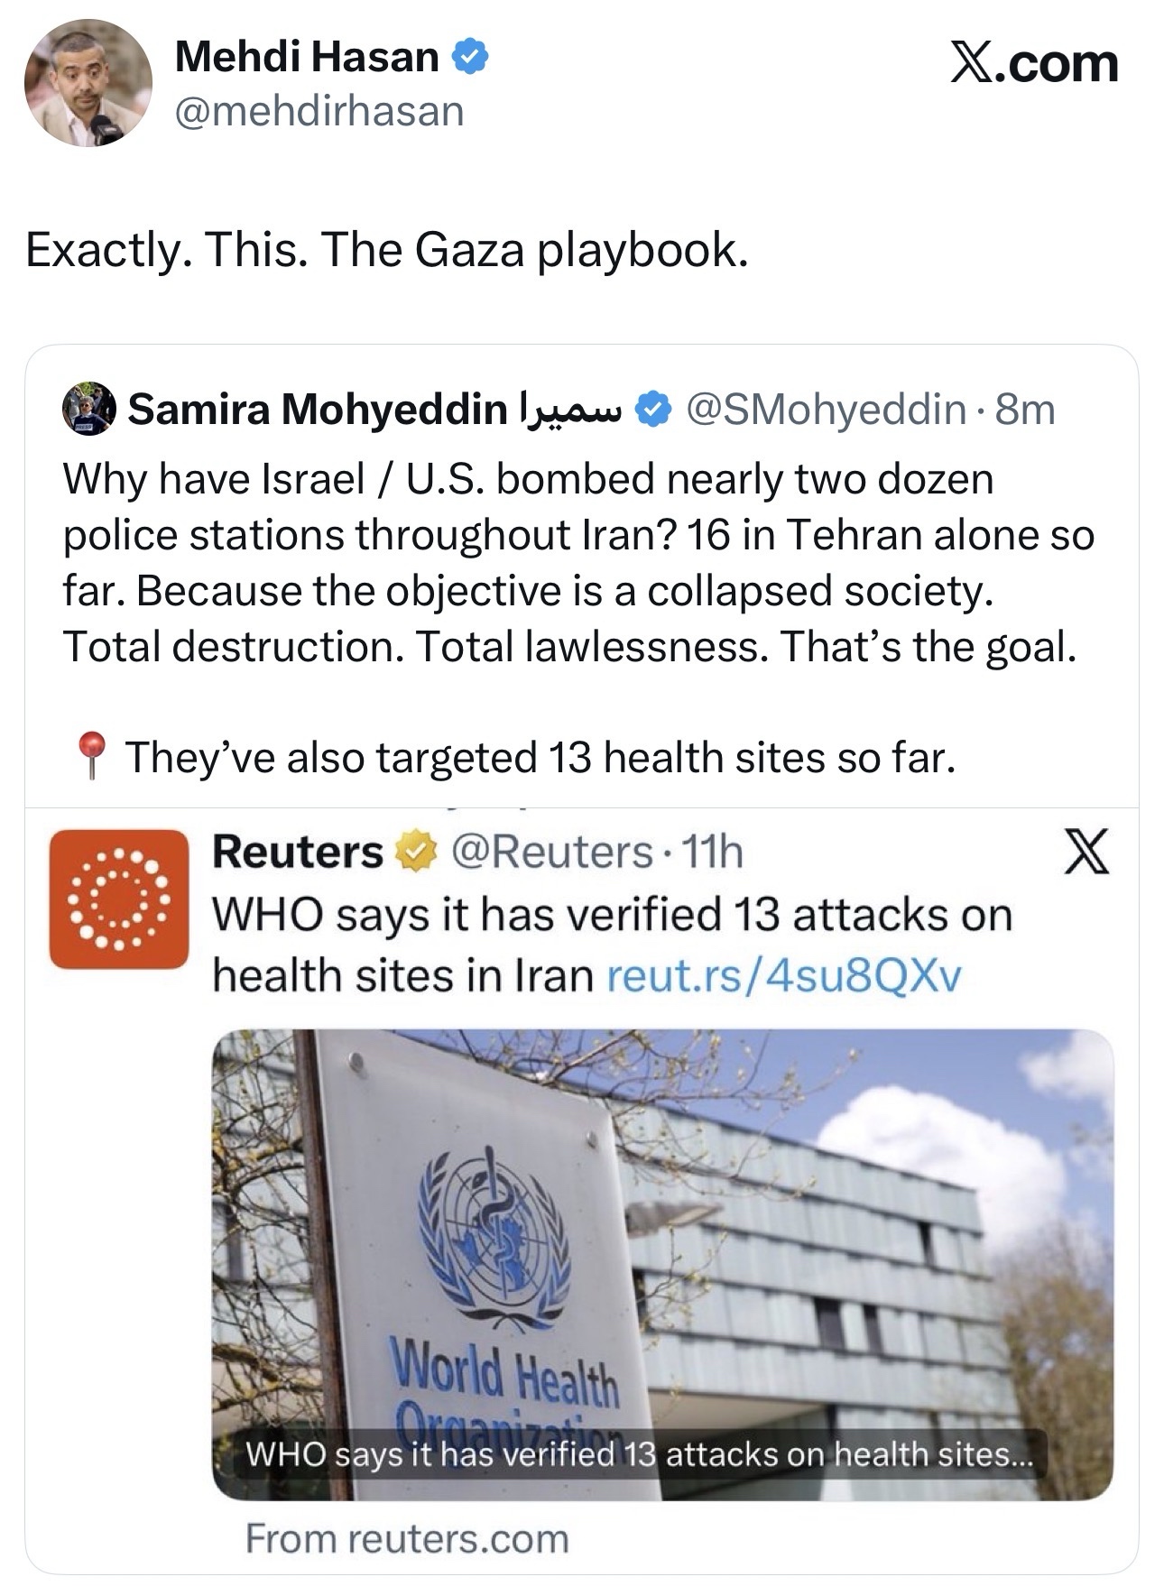Click the X logo beside Reuters post
1164x1586 pixels.
1086,852
